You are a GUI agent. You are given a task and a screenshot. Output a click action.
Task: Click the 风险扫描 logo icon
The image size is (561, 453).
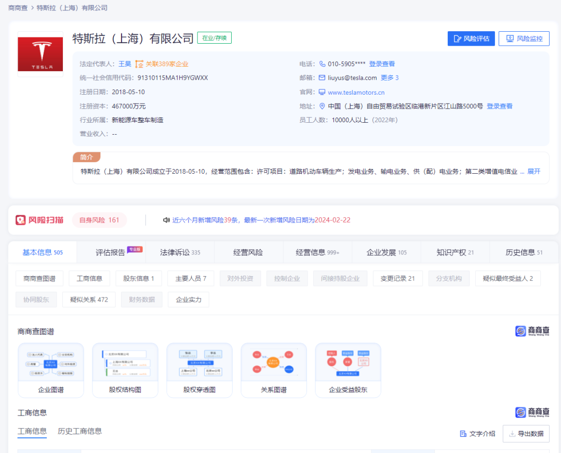[x=21, y=220]
